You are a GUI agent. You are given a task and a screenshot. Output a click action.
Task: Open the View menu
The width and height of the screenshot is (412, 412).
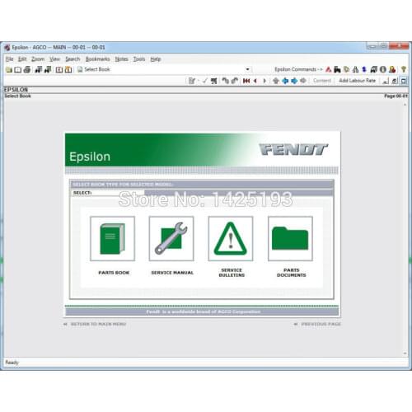point(54,59)
